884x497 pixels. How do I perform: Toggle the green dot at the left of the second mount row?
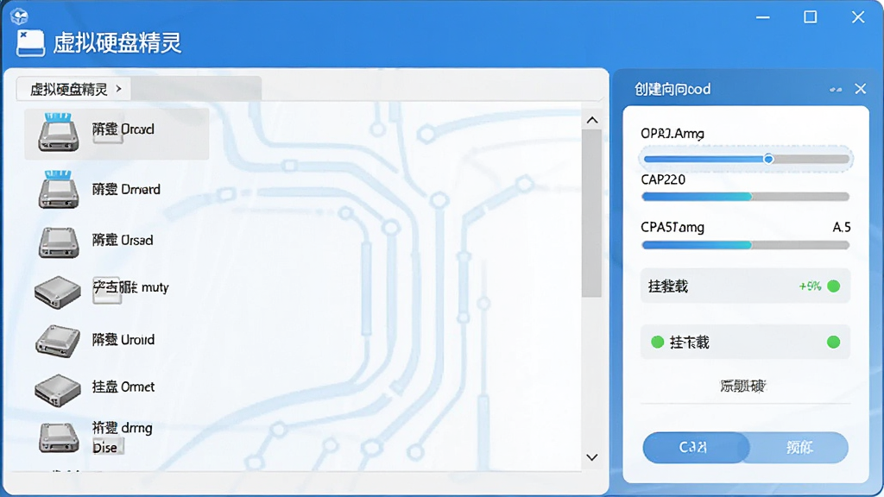pyautogui.click(x=657, y=342)
